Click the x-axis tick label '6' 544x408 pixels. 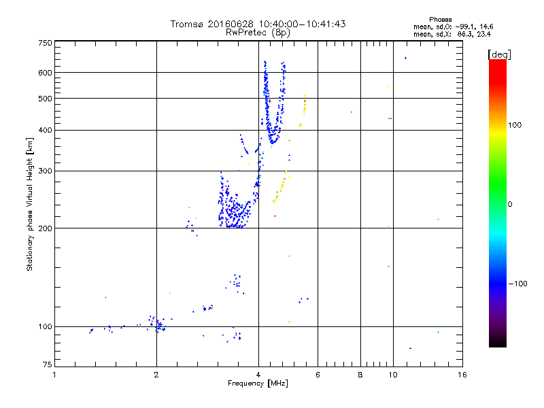pyautogui.click(x=318, y=375)
